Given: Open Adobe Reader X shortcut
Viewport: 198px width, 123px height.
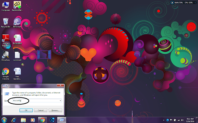Looking at the screenshot, I should pos(6,40).
